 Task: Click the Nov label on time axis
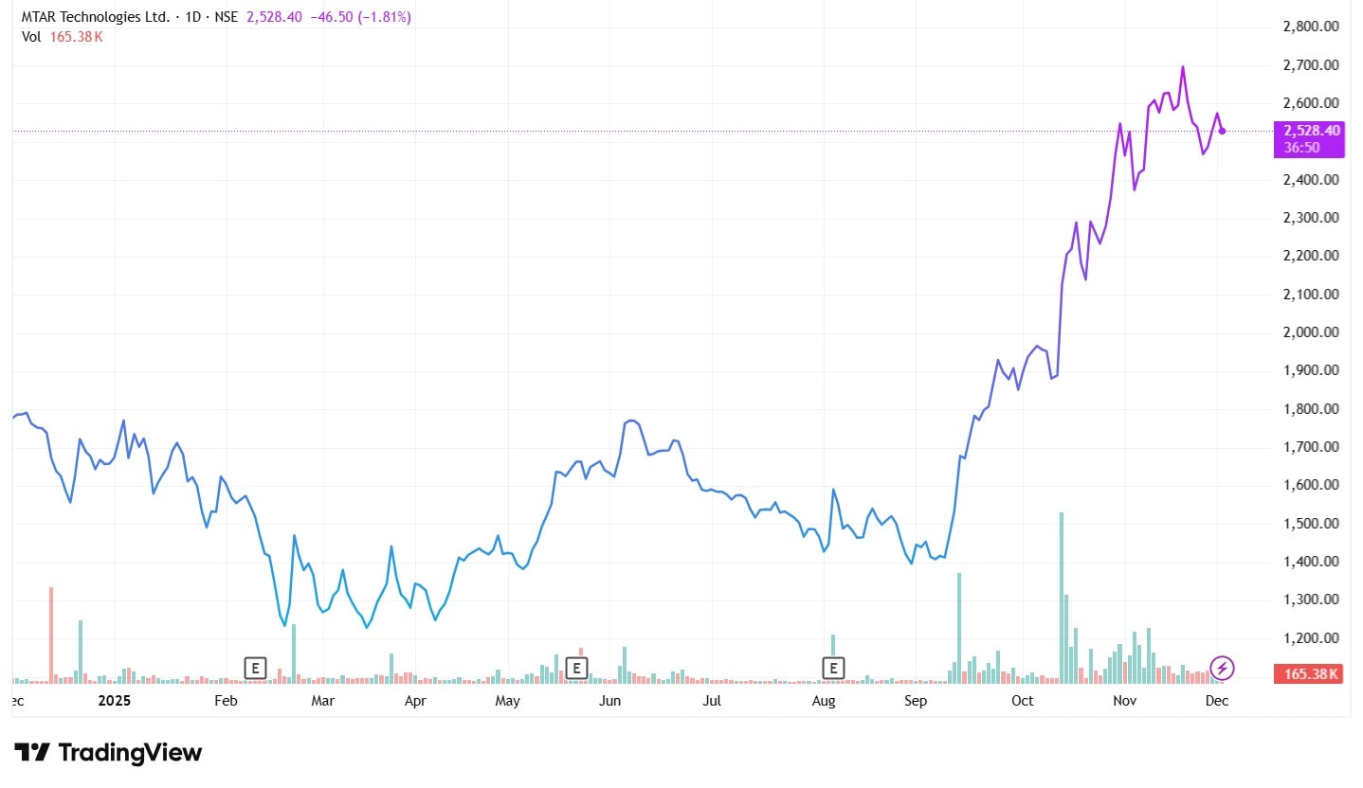coord(1124,701)
